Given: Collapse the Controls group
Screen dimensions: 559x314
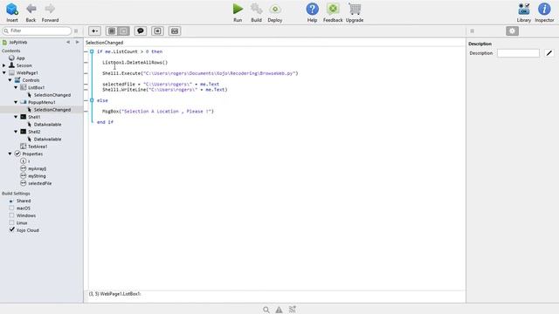Looking at the screenshot, I should (x=10, y=80).
